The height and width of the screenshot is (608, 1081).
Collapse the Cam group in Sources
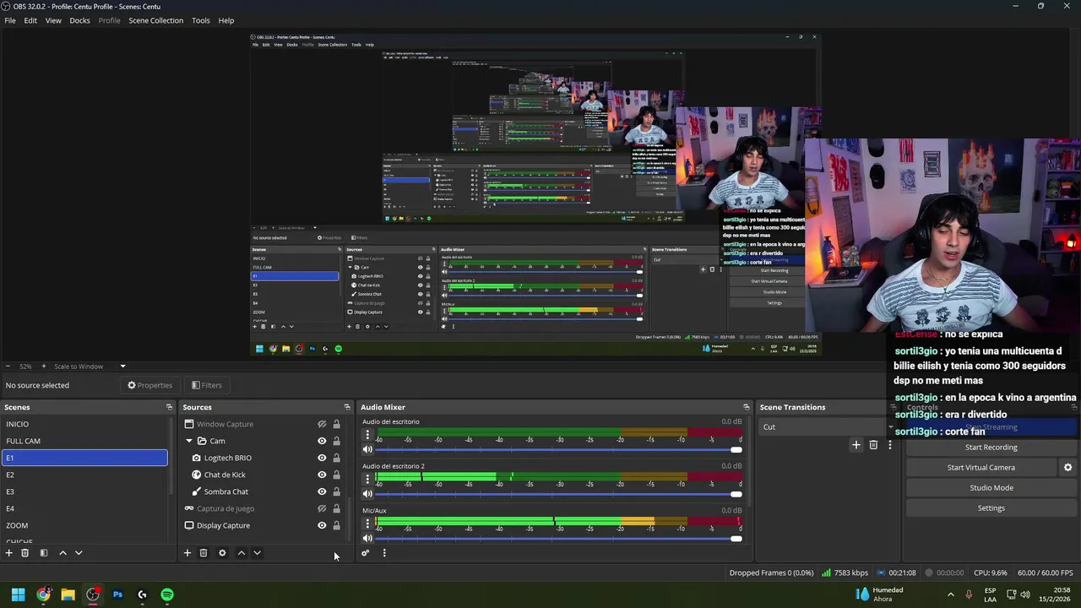click(189, 441)
